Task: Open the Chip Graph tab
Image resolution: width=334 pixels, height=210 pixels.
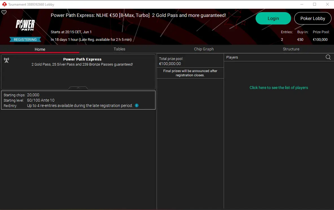Action: coord(204,49)
